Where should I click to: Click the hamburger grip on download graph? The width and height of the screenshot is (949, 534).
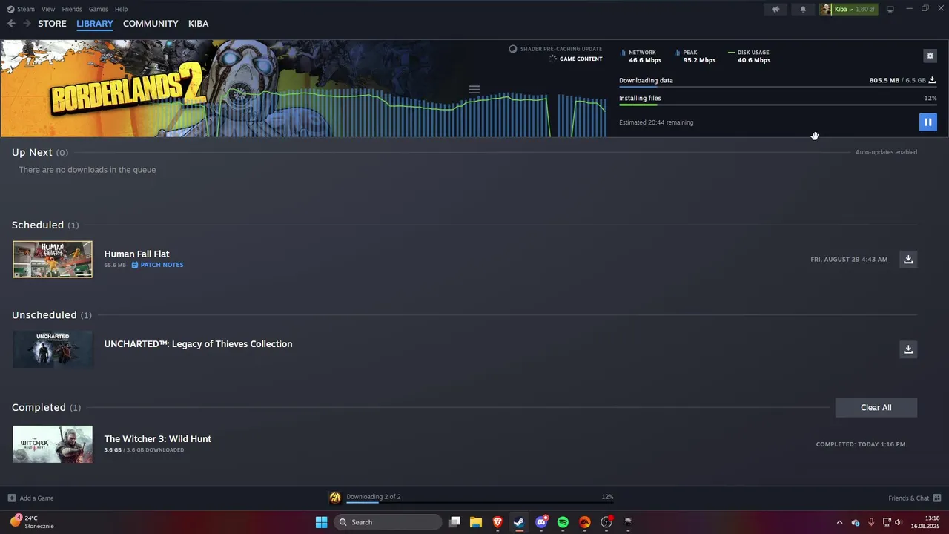click(474, 90)
